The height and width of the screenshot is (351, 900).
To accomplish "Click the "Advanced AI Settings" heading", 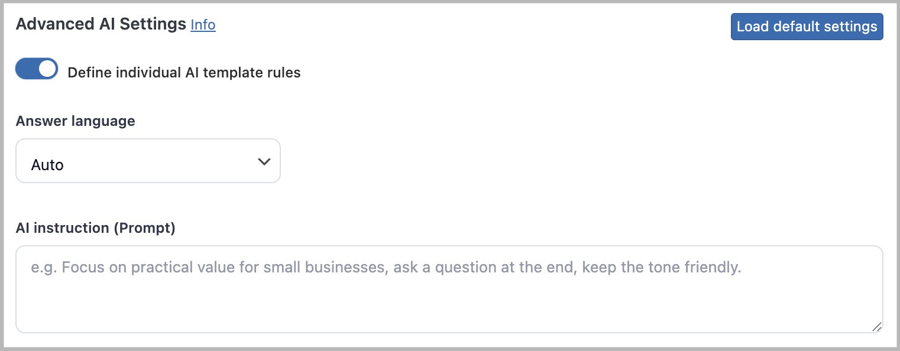I will click(101, 24).
